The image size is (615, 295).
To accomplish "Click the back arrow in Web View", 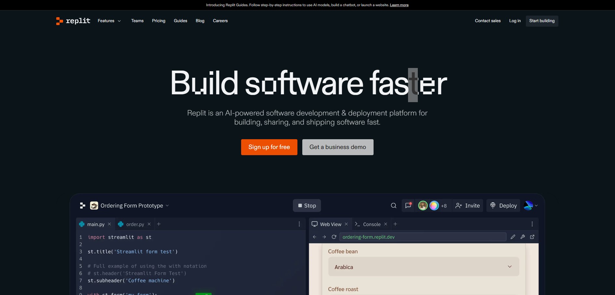I will click(314, 237).
